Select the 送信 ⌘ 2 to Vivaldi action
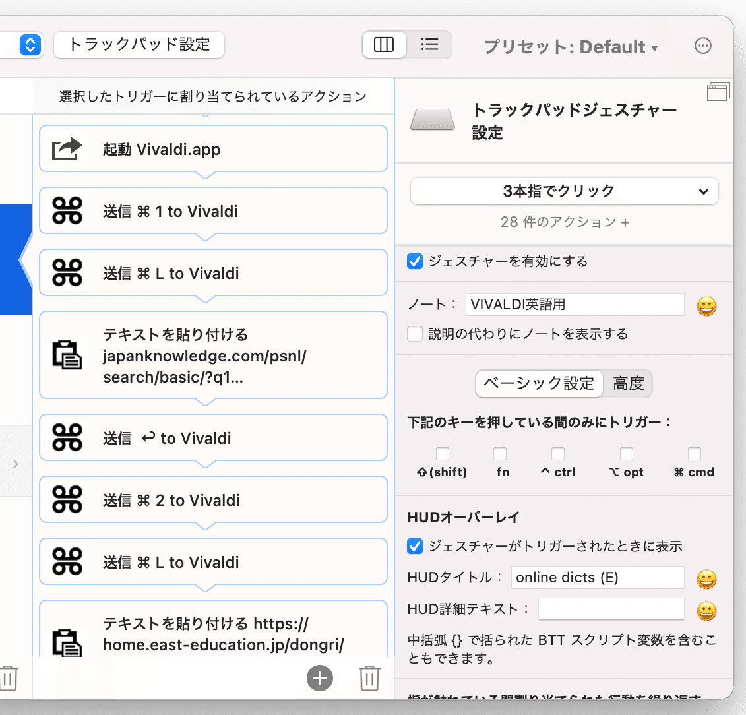 tap(213, 499)
